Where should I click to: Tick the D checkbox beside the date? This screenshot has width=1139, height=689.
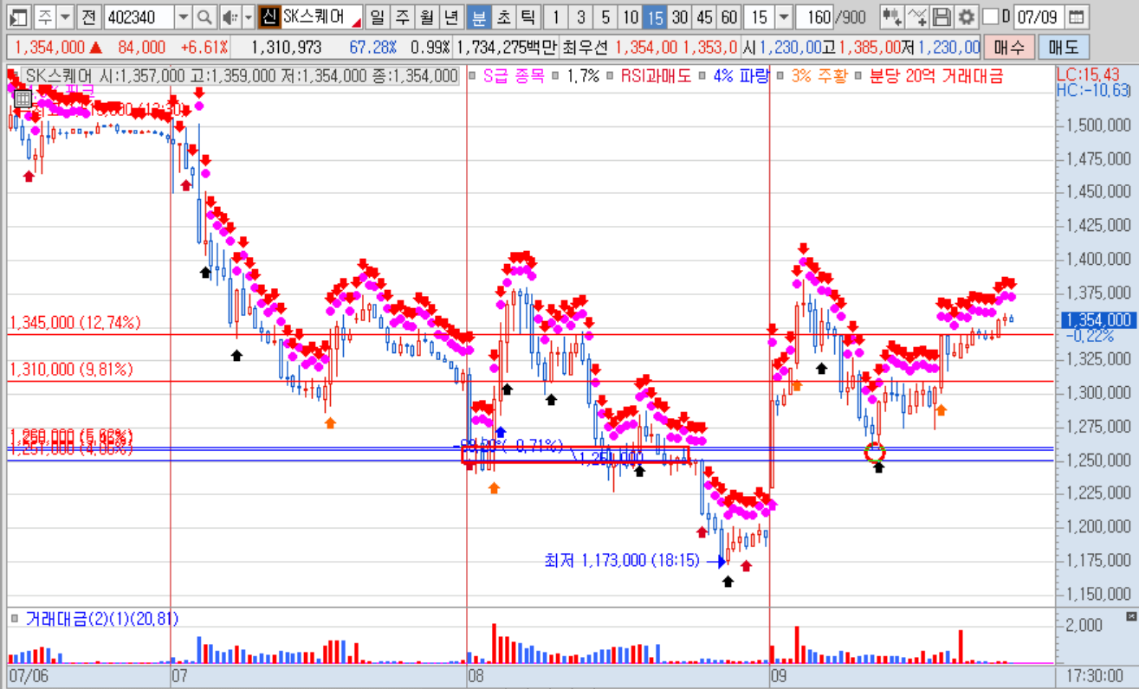pyautogui.click(x=991, y=16)
